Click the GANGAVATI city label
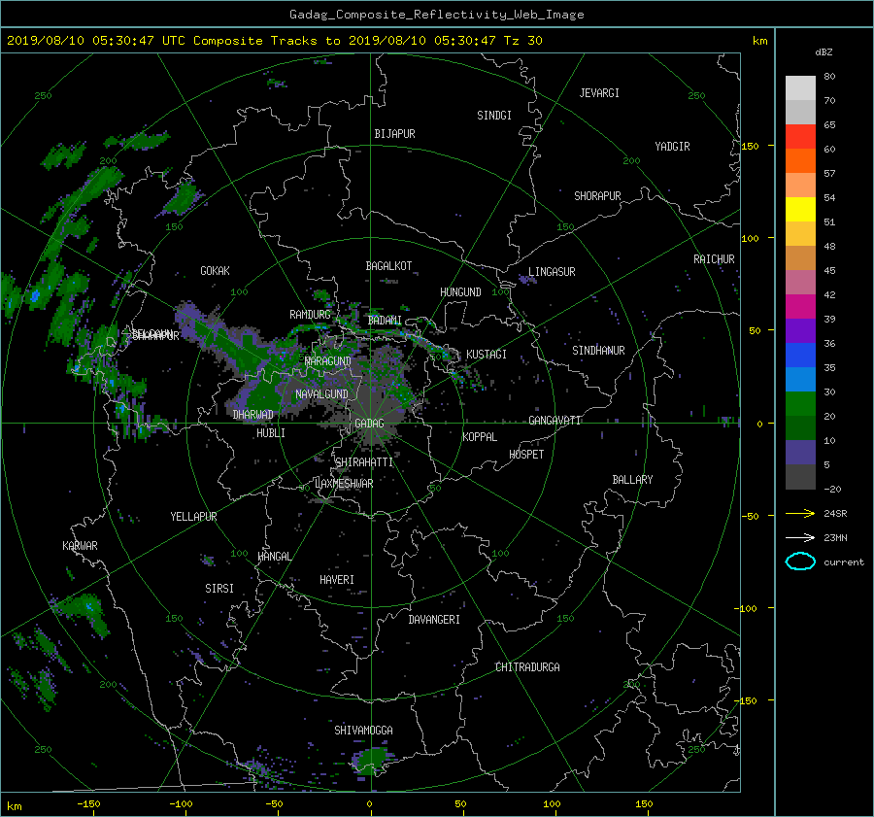 pos(555,420)
